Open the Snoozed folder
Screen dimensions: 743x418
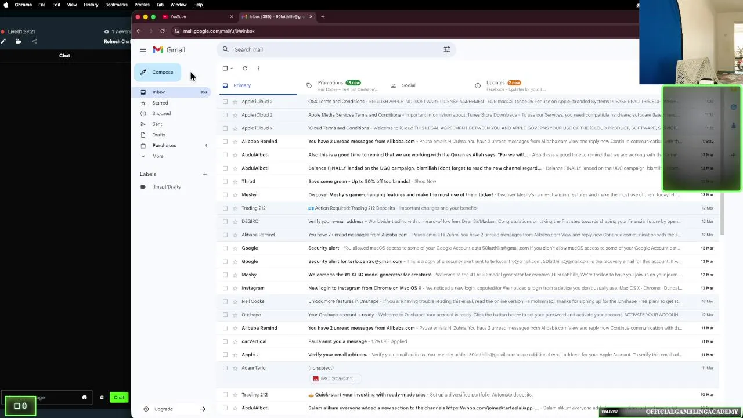(172, 114)
